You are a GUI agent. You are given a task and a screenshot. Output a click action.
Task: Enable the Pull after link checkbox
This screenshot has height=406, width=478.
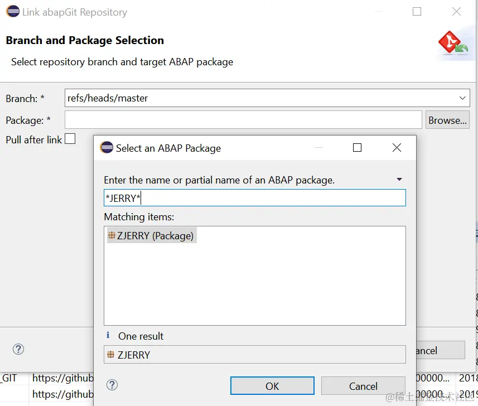point(70,139)
